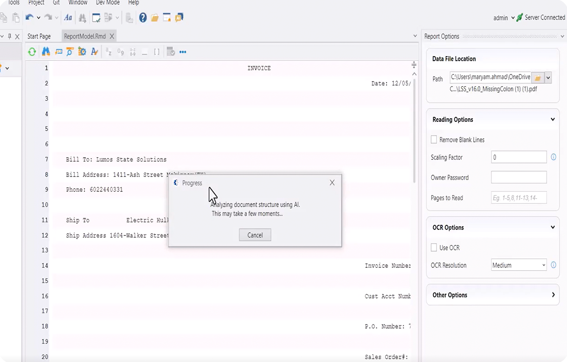Check the Use OCR option

(x=434, y=248)
